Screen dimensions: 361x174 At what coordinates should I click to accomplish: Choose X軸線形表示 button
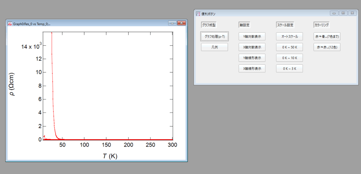coord(252,69)
